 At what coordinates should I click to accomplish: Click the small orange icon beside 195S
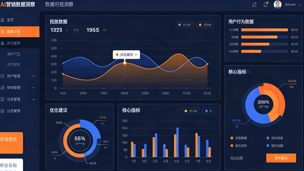click(105, 30)
